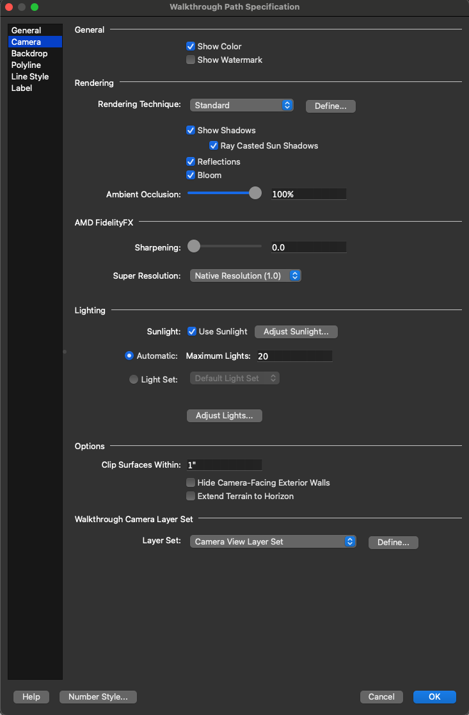The width and height of the screenshot is (469, 715).
Task: Click the Sharpening slider handle
Action: click(x=194, y=246)
